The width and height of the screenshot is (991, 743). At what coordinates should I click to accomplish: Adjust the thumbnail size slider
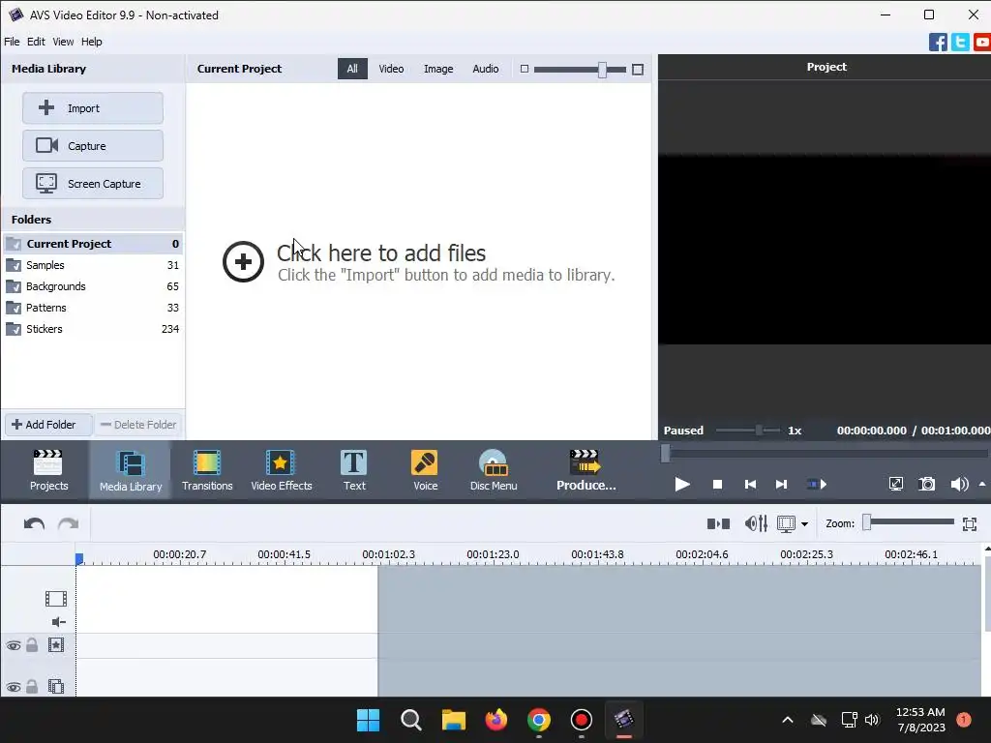pos(602,70)
